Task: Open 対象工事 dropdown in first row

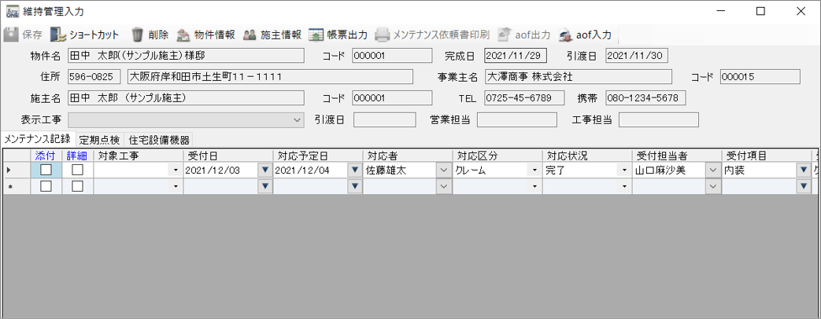Action: [x=176, y=170]
